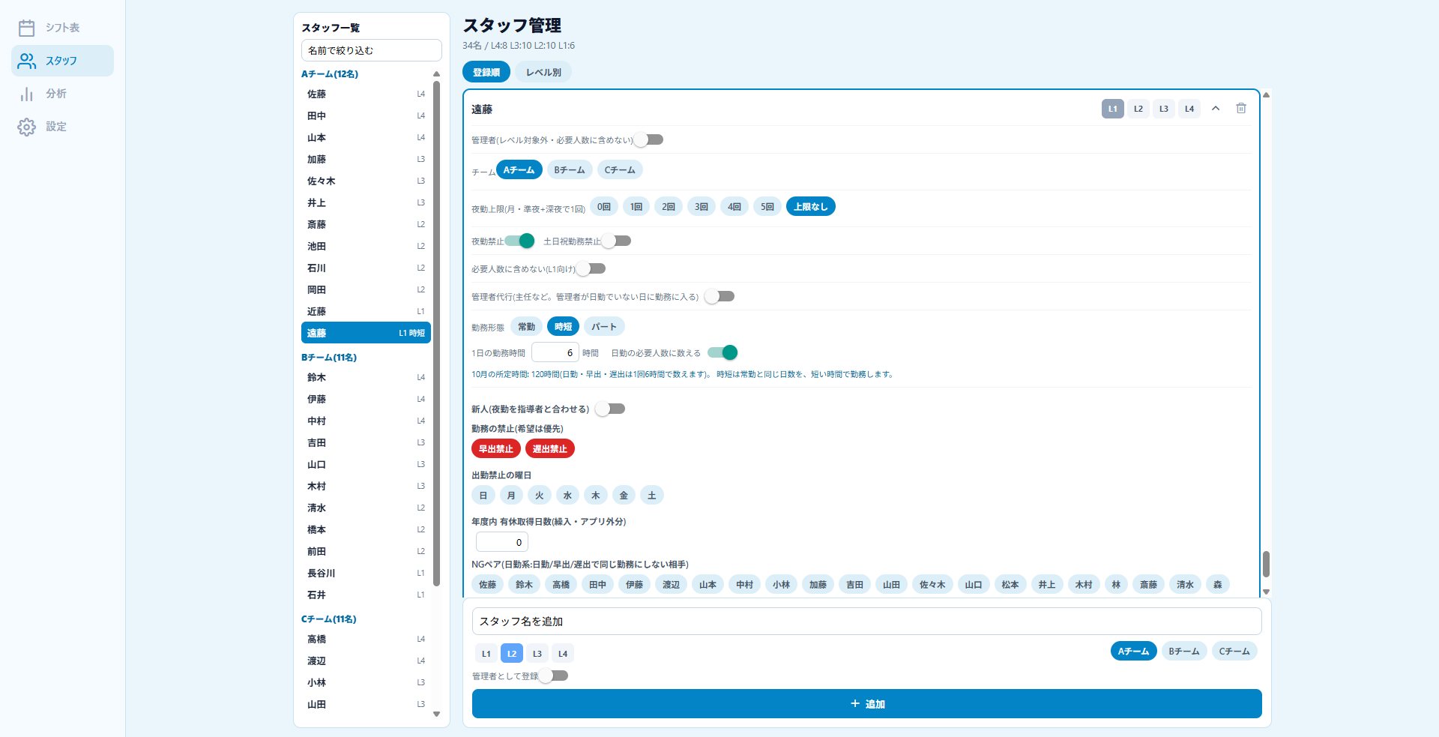Assign 遠藤 to Bチーム in the team row
The height and width of the screenshot is (737, 1439).
pyautogui.click(x=570, y=170)
